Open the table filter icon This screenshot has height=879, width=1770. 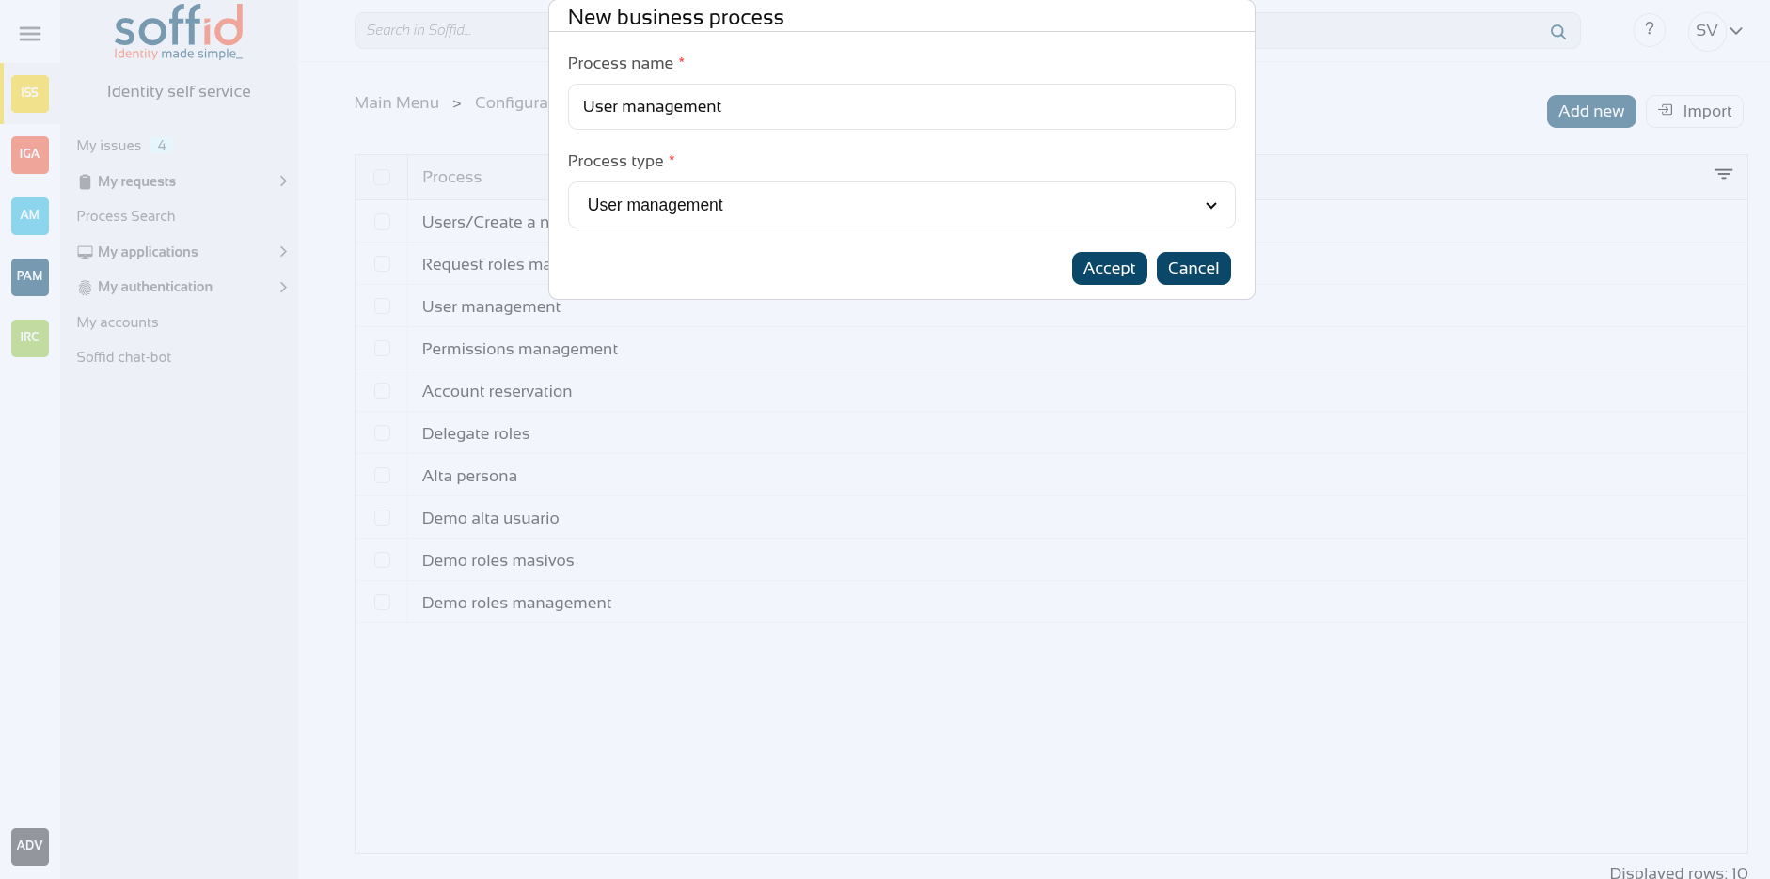[1723, 174]
